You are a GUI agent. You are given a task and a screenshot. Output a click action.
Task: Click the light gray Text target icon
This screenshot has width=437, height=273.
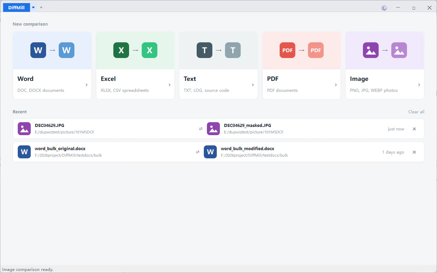click(233, 50)
